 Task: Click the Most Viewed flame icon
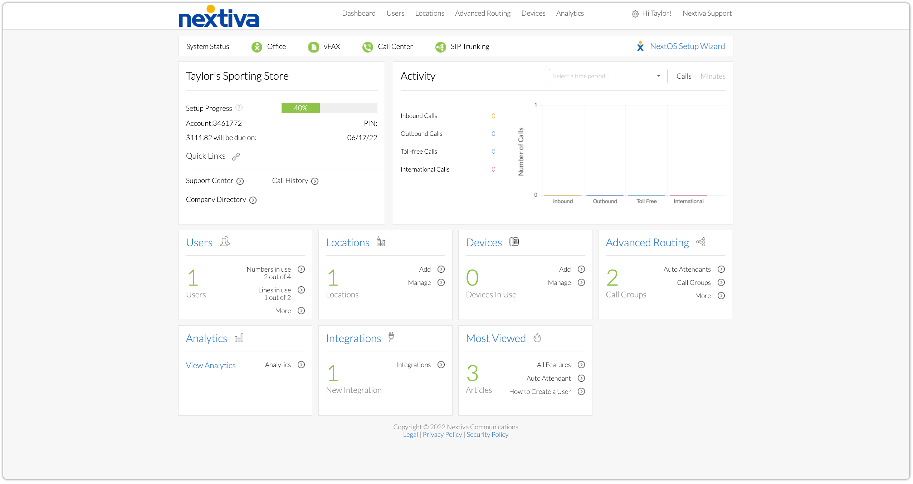(537, 337)
